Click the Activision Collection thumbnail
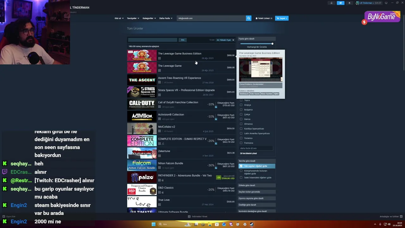The width and height of the screenshot is (405, 228). [142, 117]
